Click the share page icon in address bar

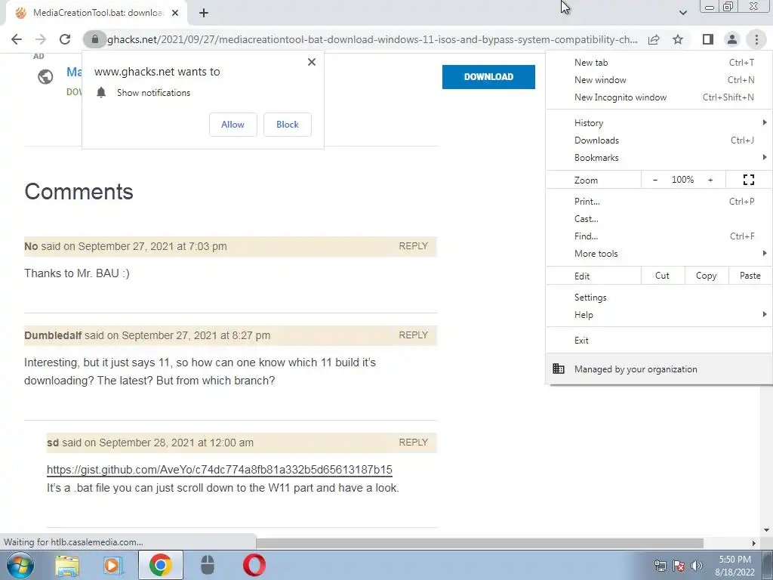654,39
